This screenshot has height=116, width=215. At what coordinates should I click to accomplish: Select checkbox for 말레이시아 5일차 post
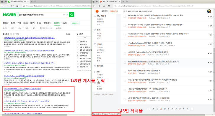point(125,35)
